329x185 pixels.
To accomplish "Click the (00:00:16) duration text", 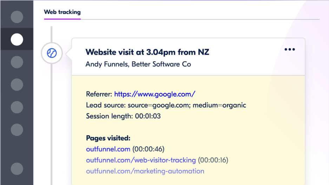I will click(x=213, y=160).
